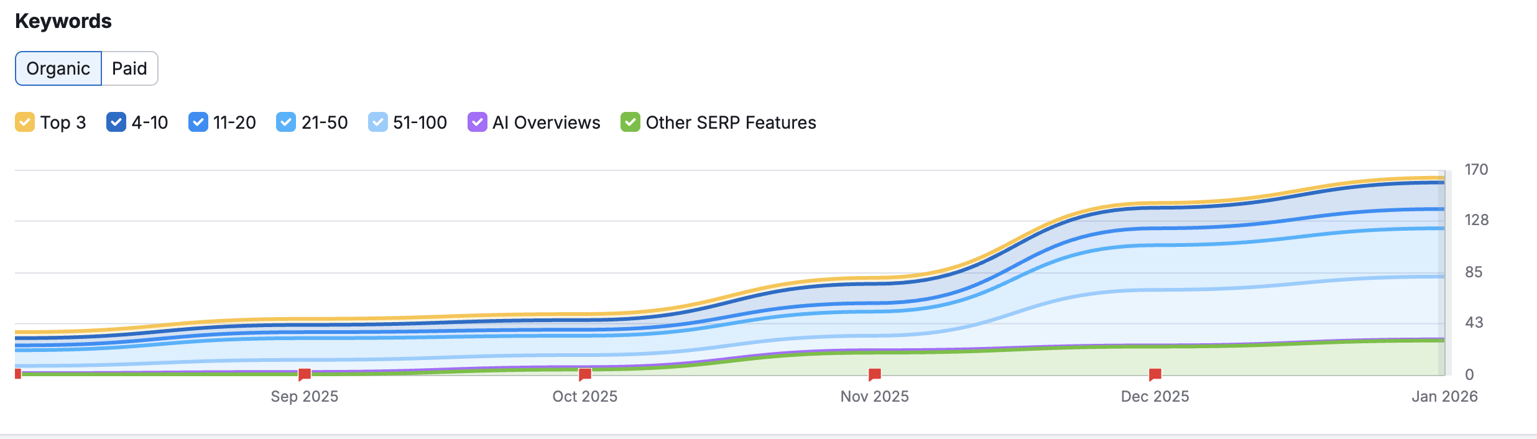The image size is (1537, 439).
Task: Click the grey vertical bar at Jan 2026
Action: click(x=1448, y=274)
